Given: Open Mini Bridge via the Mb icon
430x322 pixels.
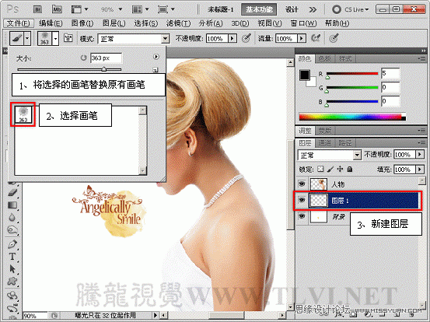Looking at the screenshot, I should (57, 9).
